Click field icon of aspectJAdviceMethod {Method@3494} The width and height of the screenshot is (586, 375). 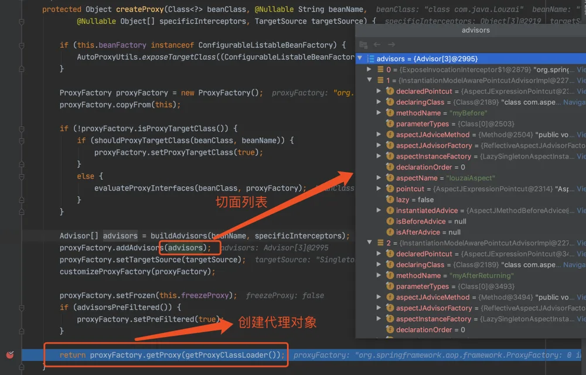coord(390,297)
